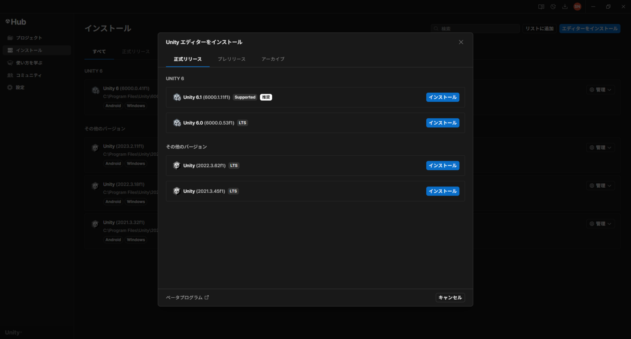Select the background 正式リリース filter tab
Image resolution: width=631 pixels, height=339 pixels.
(136, 52)
